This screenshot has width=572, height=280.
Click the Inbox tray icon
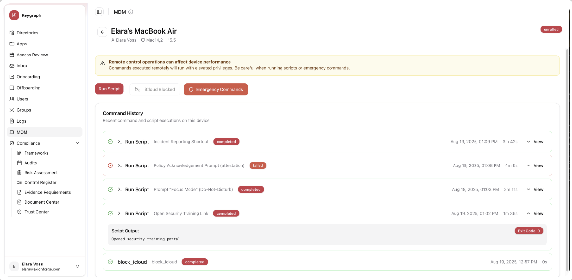(12, 66)
